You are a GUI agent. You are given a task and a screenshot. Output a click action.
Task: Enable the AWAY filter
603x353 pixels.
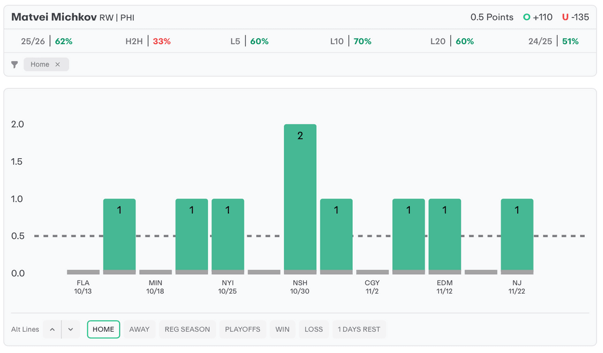pyautogui.click(x=140, y=329)
